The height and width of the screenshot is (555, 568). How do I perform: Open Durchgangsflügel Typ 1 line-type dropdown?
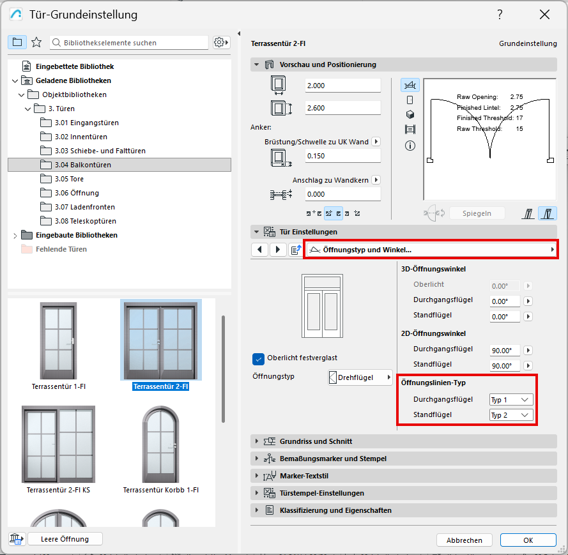(511, 400)
